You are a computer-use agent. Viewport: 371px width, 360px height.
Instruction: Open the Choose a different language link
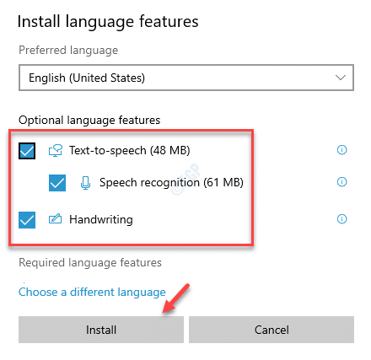click(92, 293)
